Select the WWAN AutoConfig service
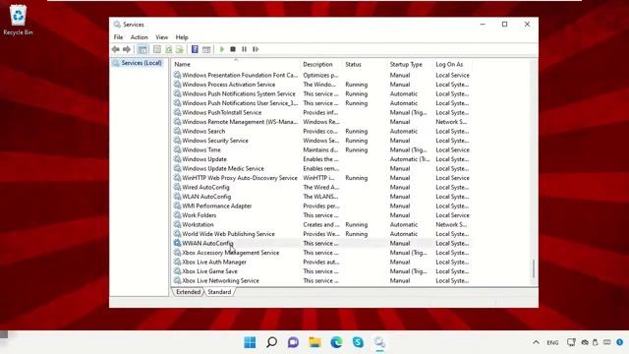 click(321, 243)
